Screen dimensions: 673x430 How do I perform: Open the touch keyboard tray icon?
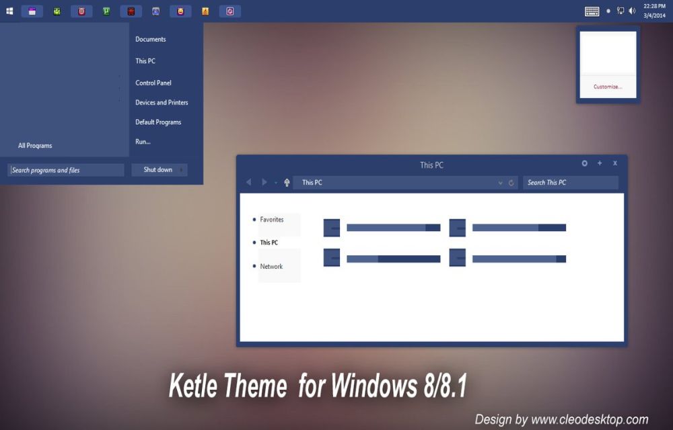tap(592, 11)
